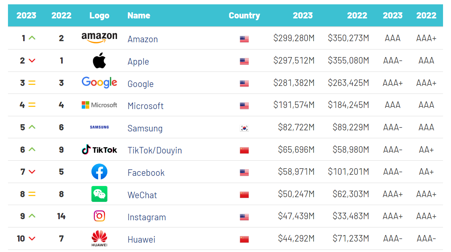Image resolution: width=451 pixels, height=252 pixels.
Task: Click the Logo column header
Action: click(x=99, y=16)
